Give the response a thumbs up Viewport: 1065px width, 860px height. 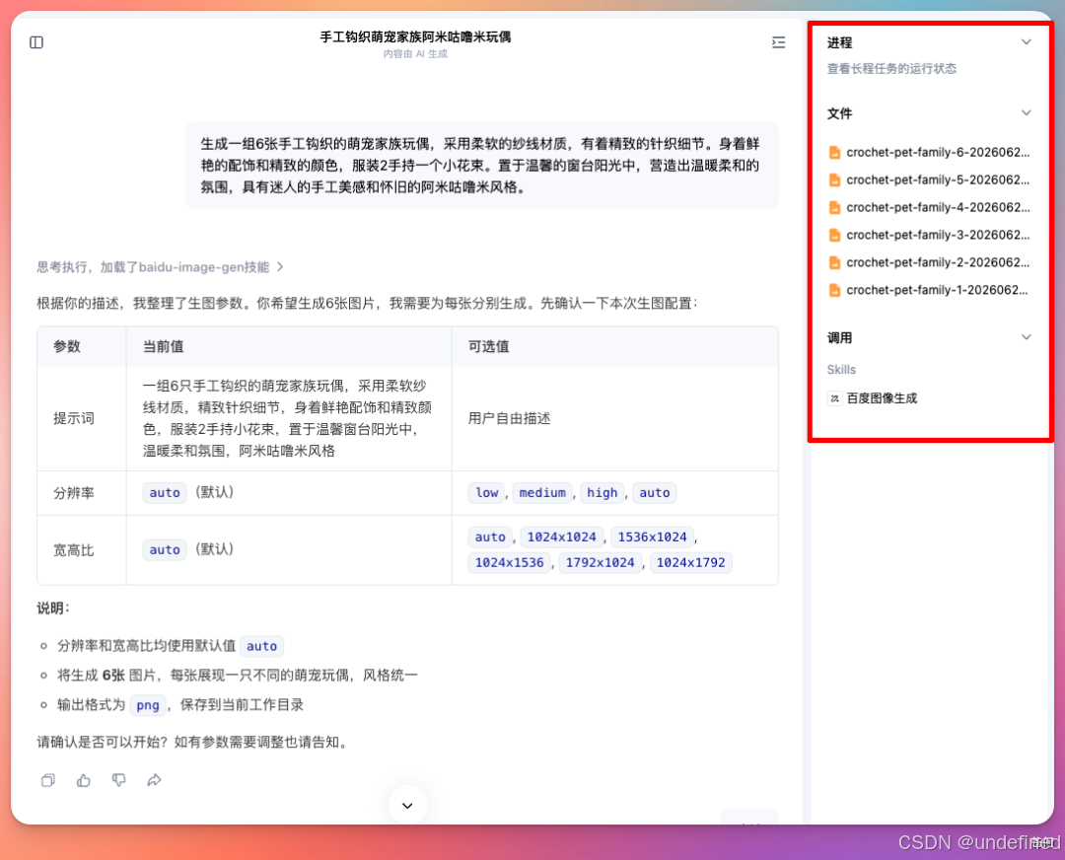(x=84, y=780)
